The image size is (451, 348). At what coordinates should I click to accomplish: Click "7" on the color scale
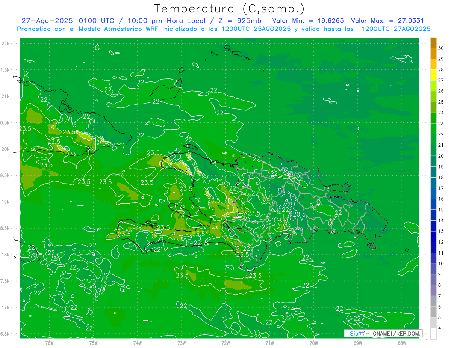point(440,296)
